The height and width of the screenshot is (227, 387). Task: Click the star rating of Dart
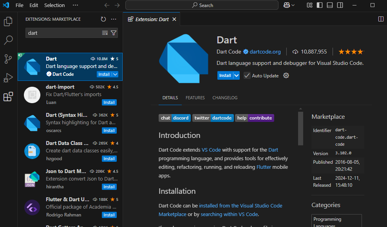click(x=351, y=52)
